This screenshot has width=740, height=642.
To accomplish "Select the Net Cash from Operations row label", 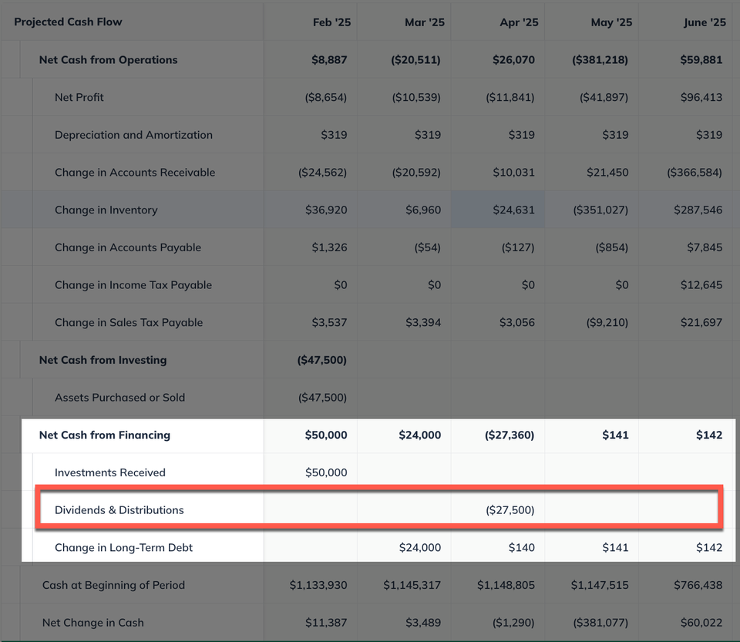I will (x=108, y=60).
